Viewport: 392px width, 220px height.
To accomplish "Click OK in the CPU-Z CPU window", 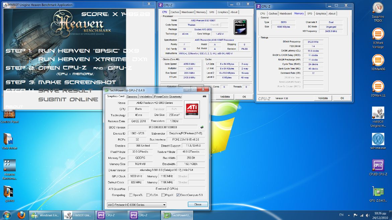I will (x=244, y=97).
